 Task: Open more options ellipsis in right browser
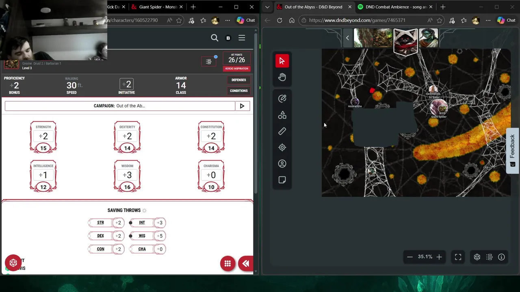click(x=488, y=20)
